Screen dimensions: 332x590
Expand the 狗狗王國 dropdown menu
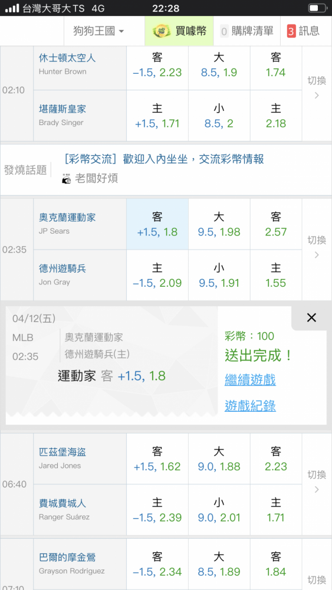pos(99,31)
